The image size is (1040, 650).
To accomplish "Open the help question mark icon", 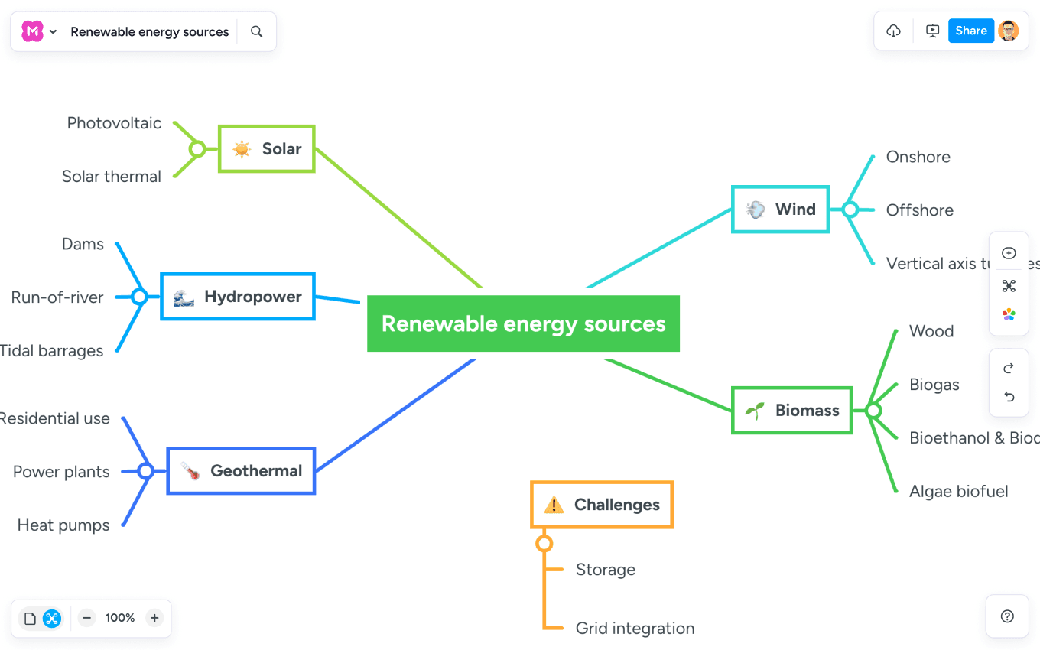I will pos(1007,616).
